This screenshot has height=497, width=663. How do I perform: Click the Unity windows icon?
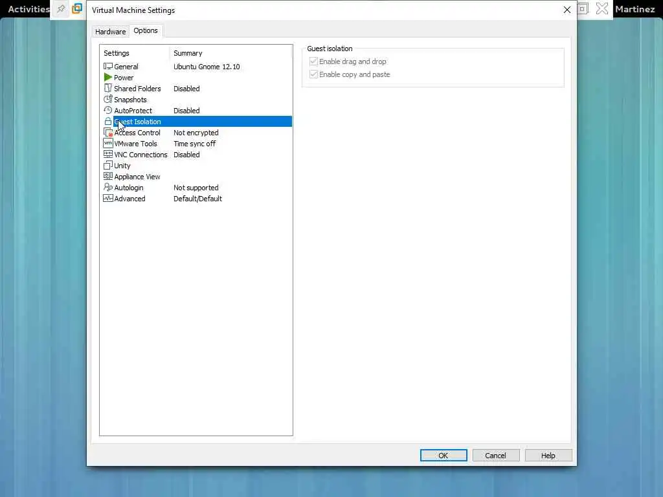(x=108, y=165)
